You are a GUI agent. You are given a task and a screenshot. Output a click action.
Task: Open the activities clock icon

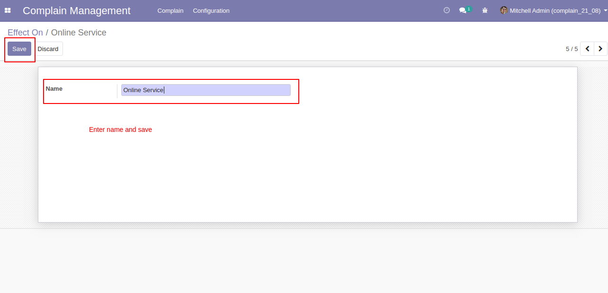click(447, 10)
